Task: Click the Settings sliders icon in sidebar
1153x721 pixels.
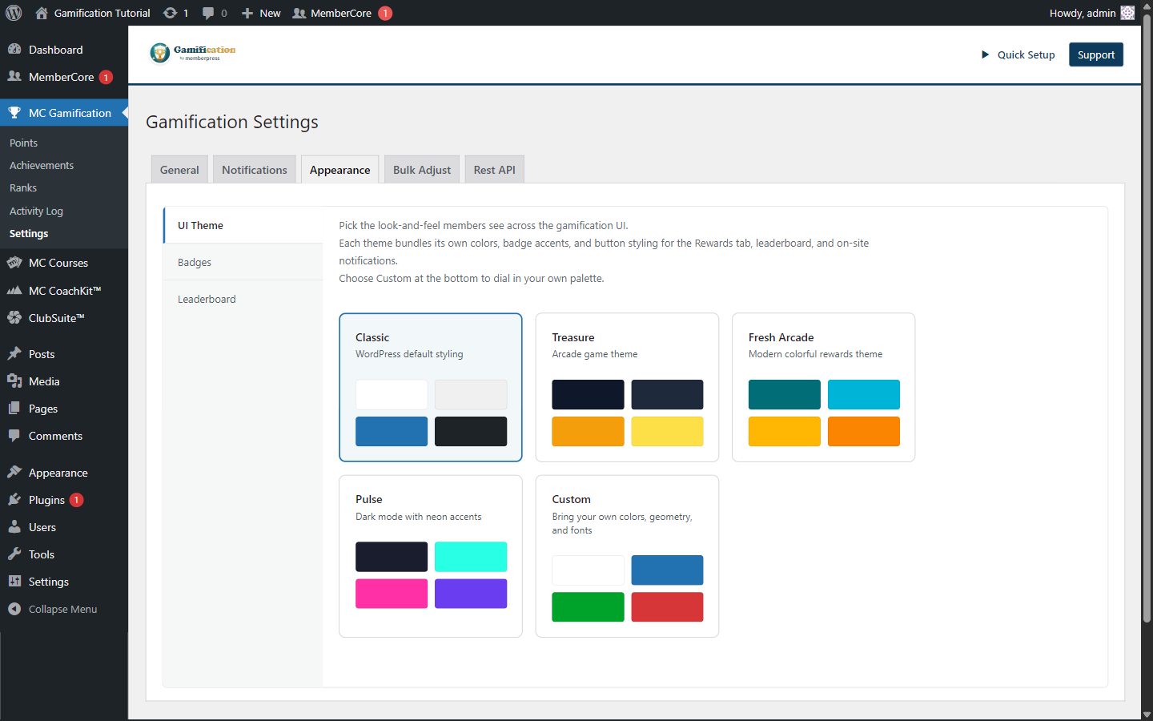Action: (x=14, y=581)
